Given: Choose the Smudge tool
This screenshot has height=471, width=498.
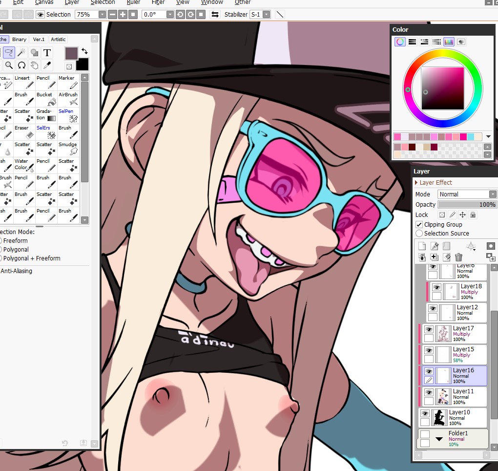Looking at the screenshot, I should point(68,148).
